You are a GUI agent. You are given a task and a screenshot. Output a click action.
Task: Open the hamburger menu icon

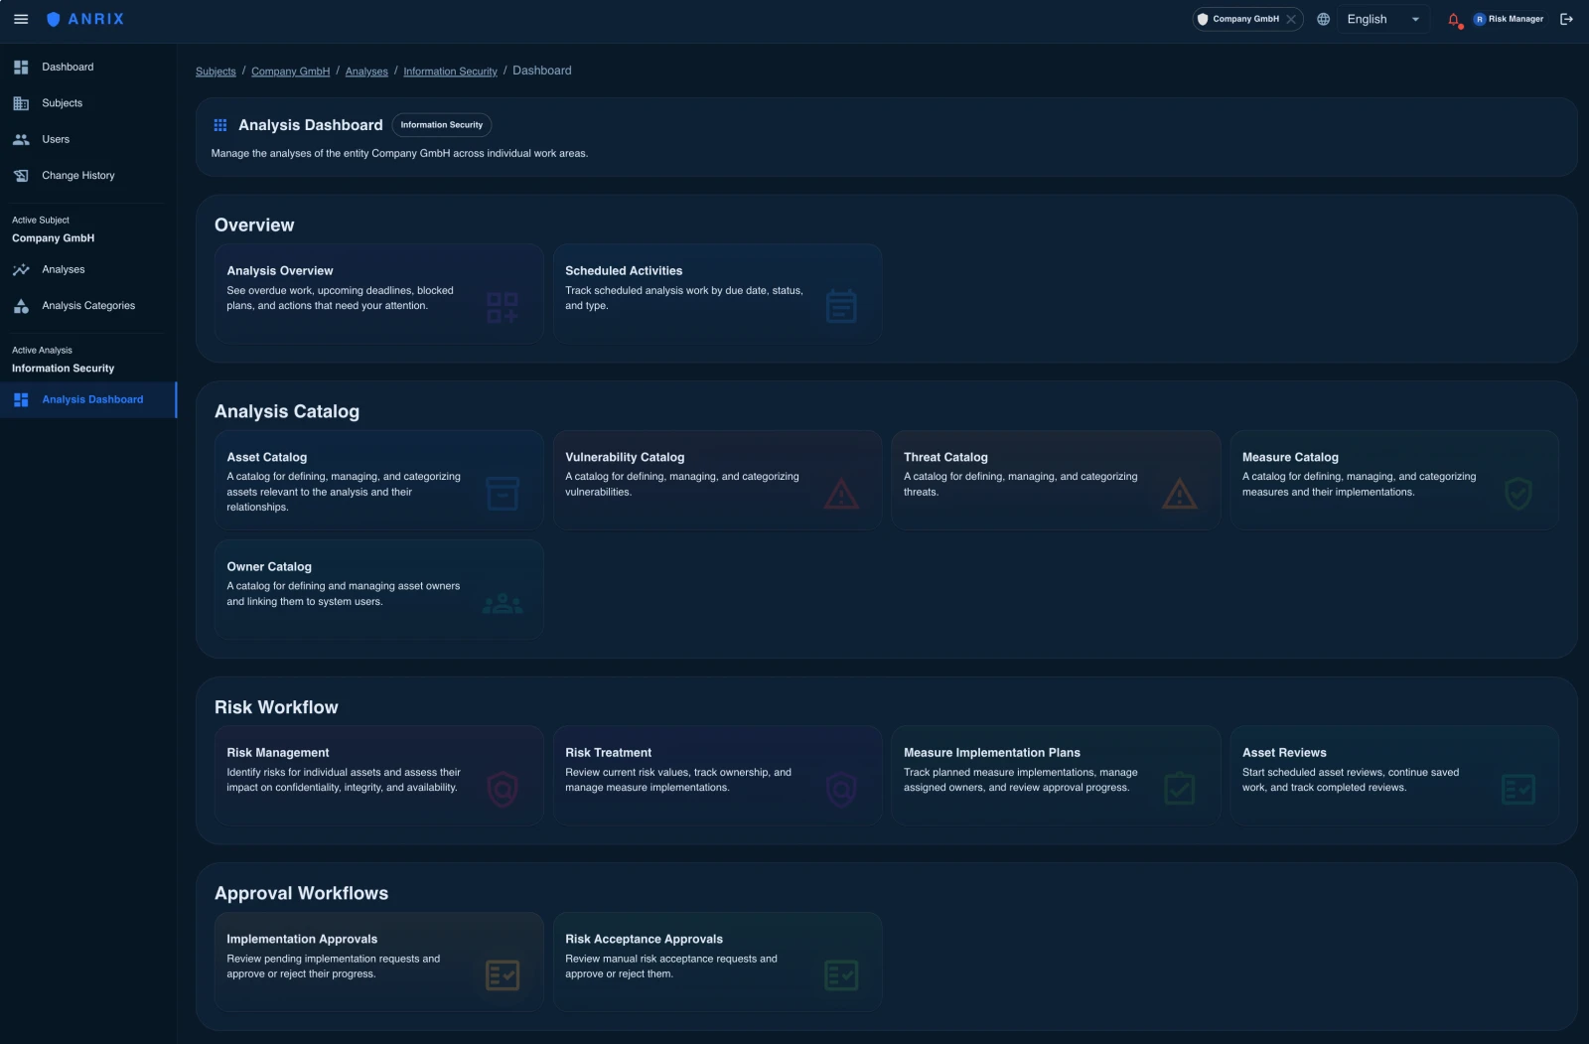[21, 19]
